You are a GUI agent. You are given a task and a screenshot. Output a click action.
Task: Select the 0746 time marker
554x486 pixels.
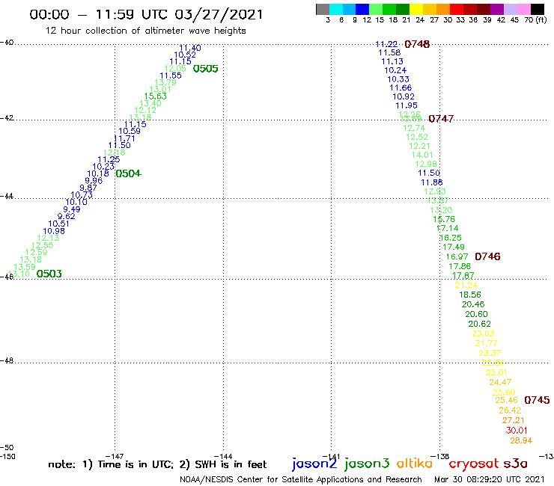tap(487, 256)
